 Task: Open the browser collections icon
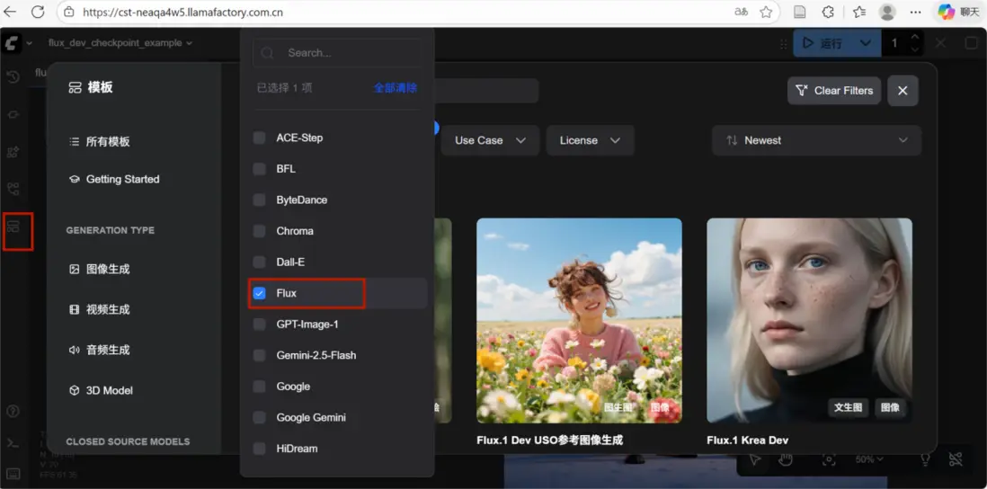(x=799, y=12)
